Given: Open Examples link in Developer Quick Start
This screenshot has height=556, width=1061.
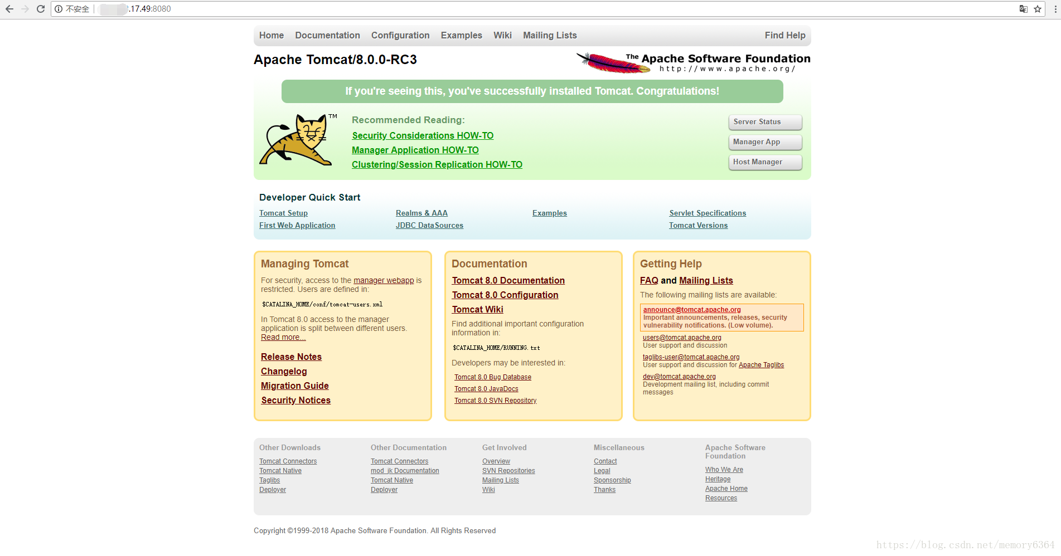Looking at the screenshot, I should 550,213.
